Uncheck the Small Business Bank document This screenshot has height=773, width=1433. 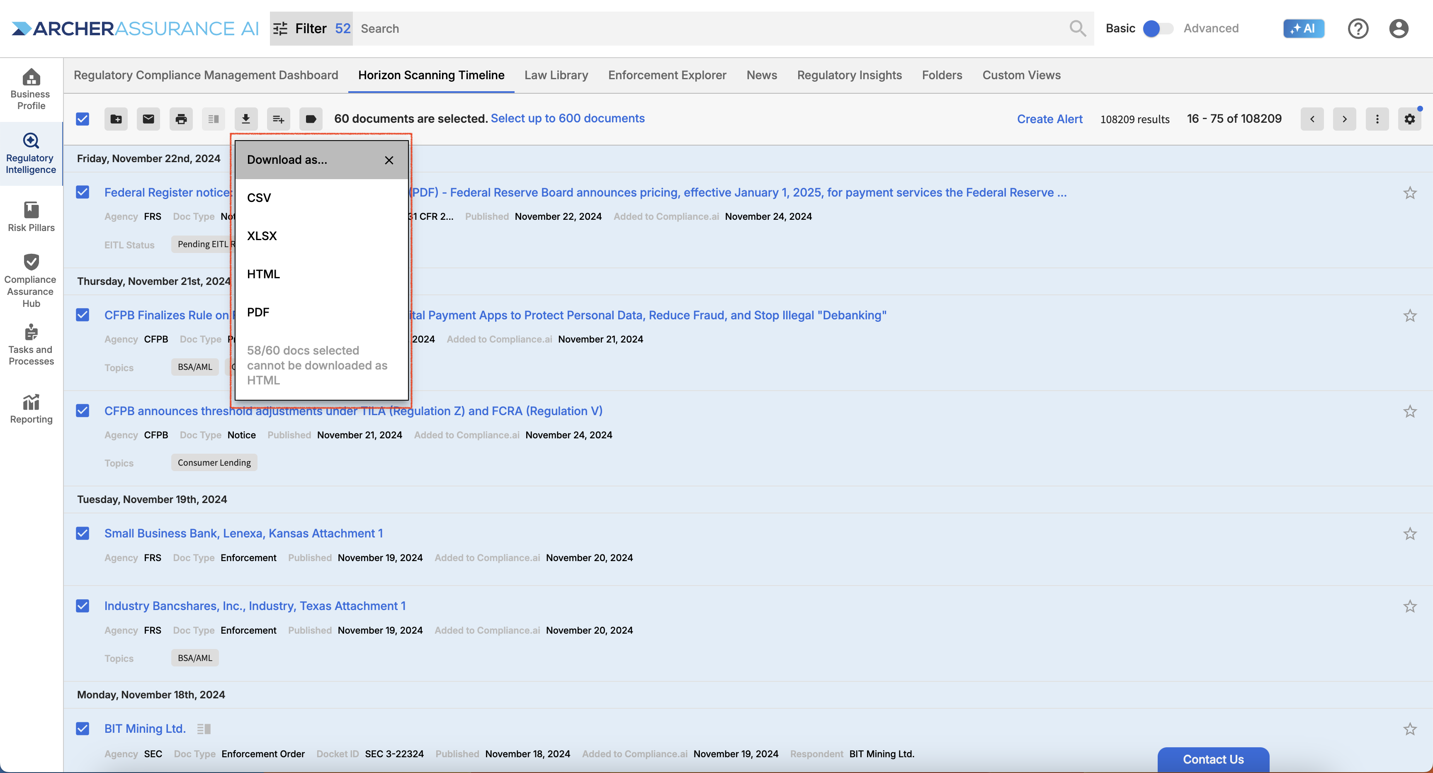pyautogui.click(x=83, y=533)
